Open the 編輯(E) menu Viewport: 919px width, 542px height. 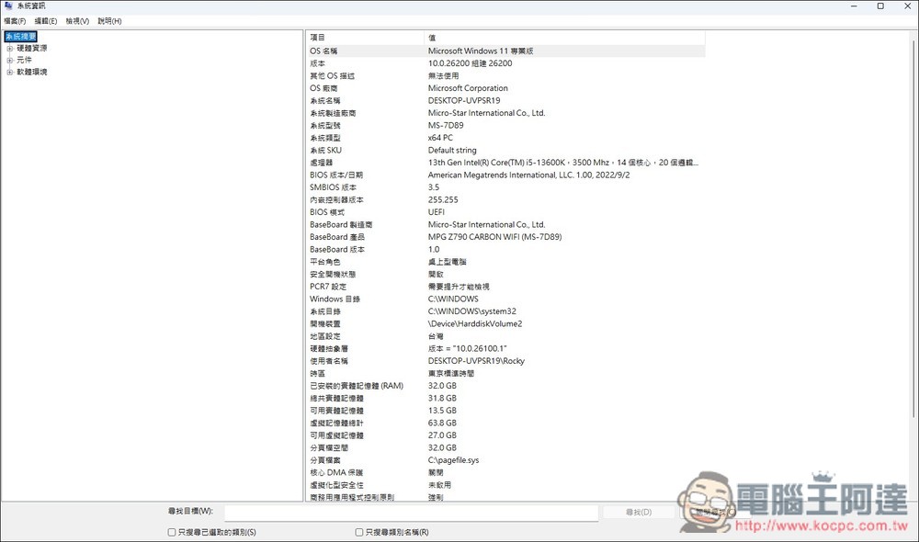point(46,21)
